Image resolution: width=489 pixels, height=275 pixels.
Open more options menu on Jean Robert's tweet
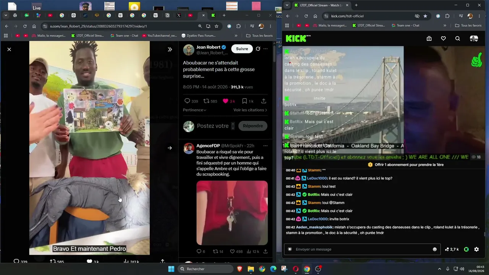pos(266,49)
